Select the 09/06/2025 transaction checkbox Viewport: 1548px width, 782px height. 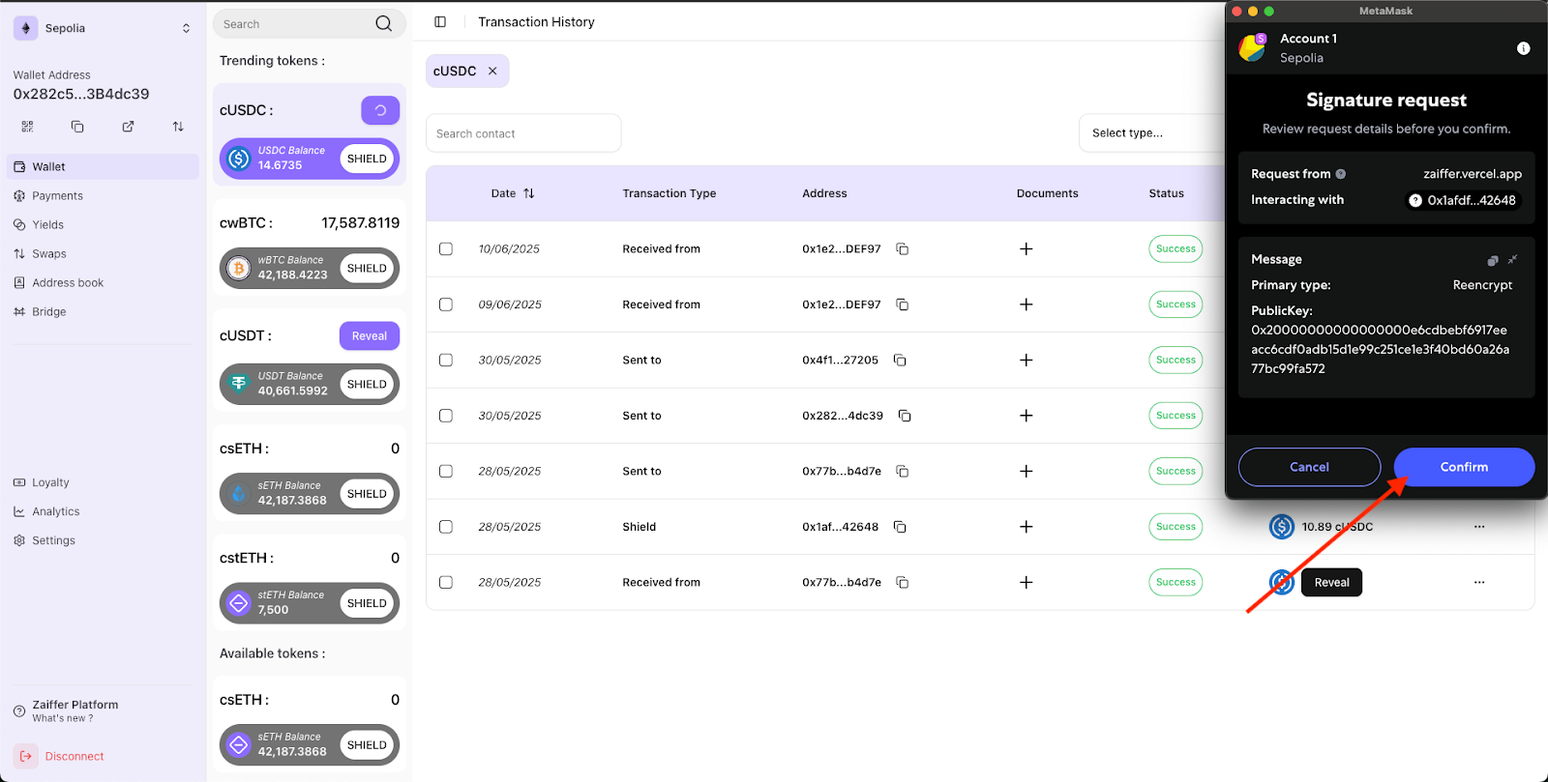coord(446,304)
